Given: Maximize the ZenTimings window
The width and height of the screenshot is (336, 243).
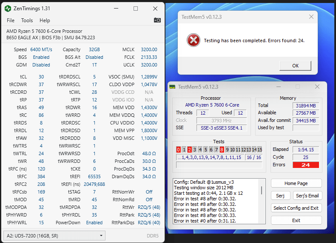Looking at the screenshot, I should [136, 9].
